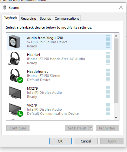
Task: Confirm with the OK button
Action: (60, 141)
